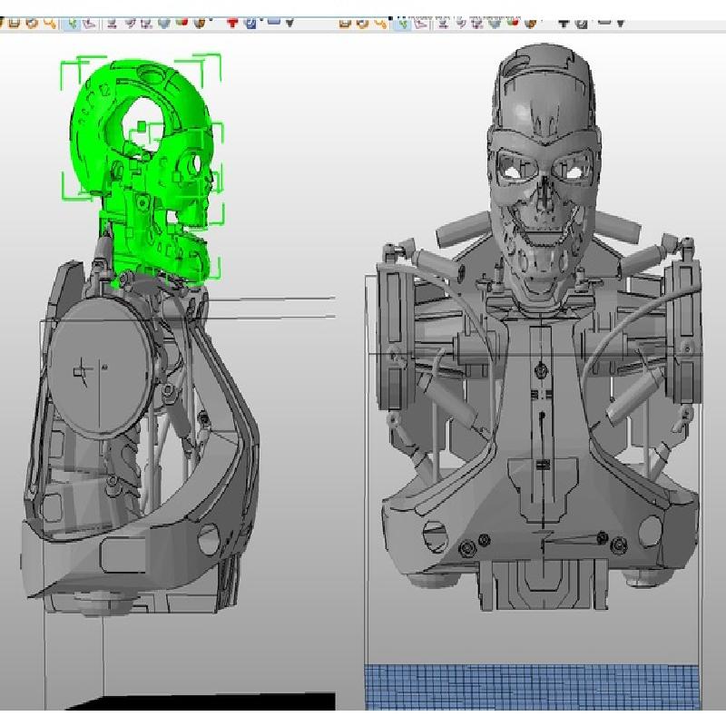The width and height of the screenshot is (726, 726).
Task: Click the orange-gray shading icon in right toolbar
Action: (x=530, y=25)
